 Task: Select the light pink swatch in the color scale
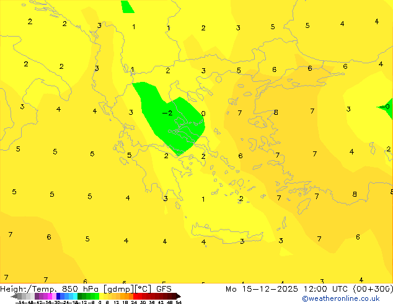54,296
